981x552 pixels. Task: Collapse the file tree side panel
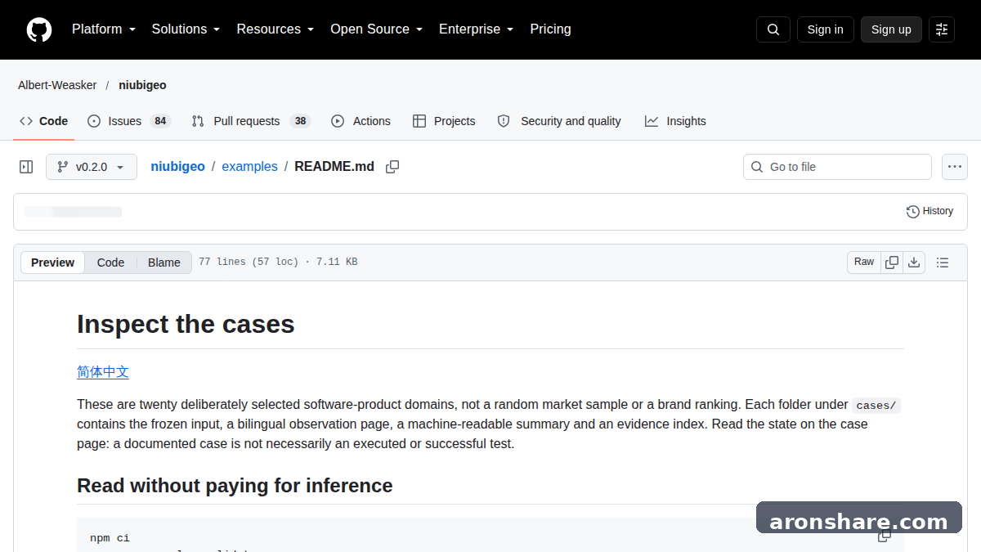point(26,167)
